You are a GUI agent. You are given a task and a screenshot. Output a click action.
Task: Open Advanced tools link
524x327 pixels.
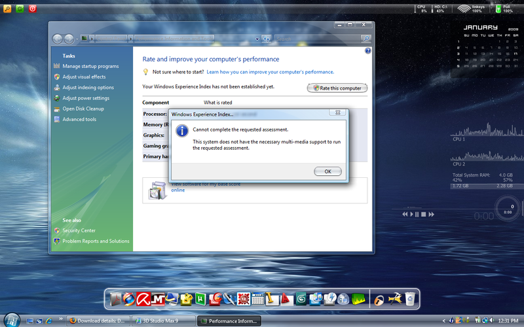pos(79,119)
